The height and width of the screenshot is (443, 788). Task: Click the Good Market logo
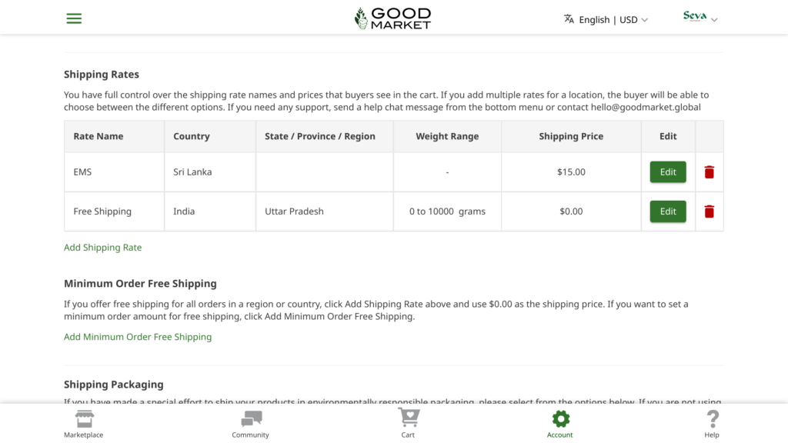pyautogui.click(x=392, y=18)
